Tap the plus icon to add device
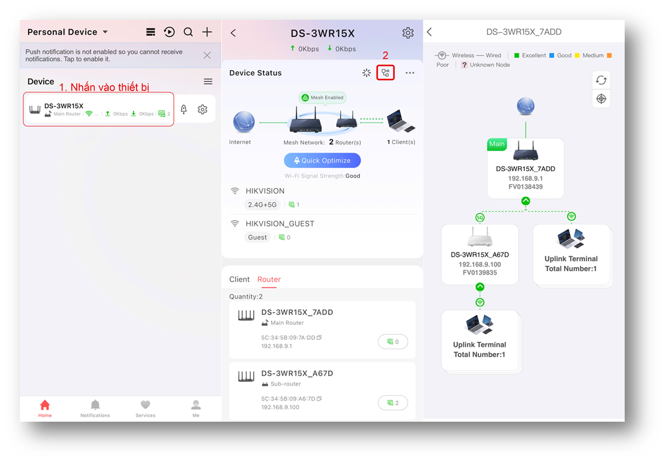This screenshot has width=665, height=462. click(x=207, y=32)
